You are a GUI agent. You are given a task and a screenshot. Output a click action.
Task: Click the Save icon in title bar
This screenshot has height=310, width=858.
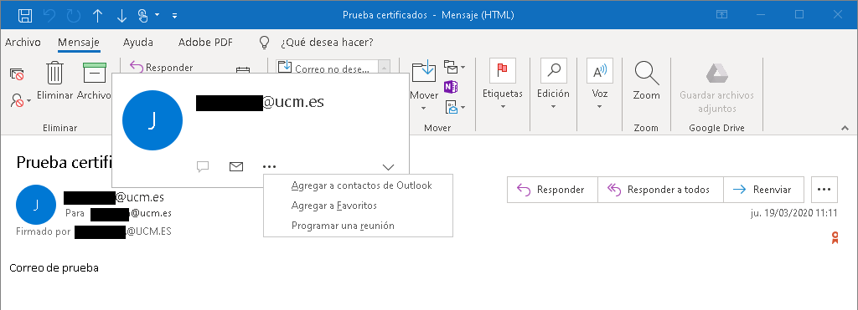[25, 15]
